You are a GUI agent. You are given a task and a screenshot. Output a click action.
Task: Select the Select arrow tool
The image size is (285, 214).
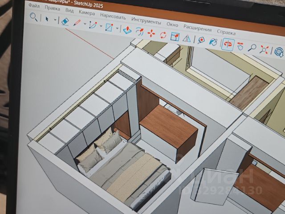[47, 19]
